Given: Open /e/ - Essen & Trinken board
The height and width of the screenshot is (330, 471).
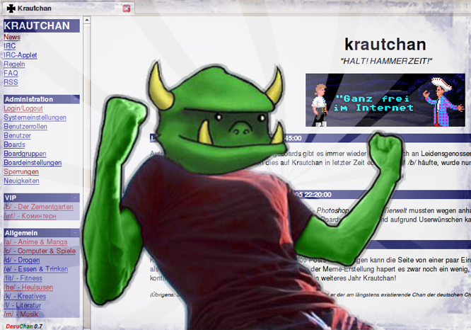Looking at the screenshot, I should point(36,269).
